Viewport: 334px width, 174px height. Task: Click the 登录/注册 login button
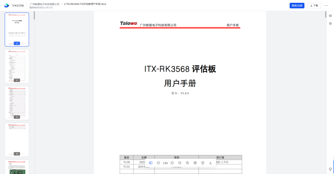point(297,6)
